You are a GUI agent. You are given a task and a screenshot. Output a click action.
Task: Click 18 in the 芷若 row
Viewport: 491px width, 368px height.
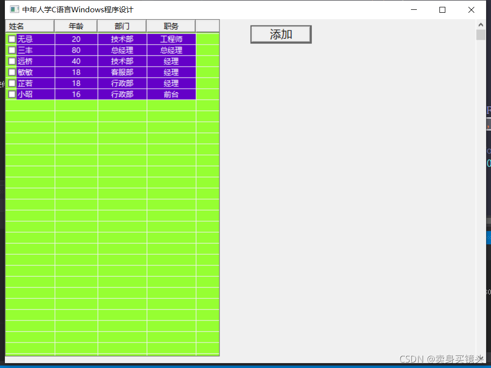[76, 83]
